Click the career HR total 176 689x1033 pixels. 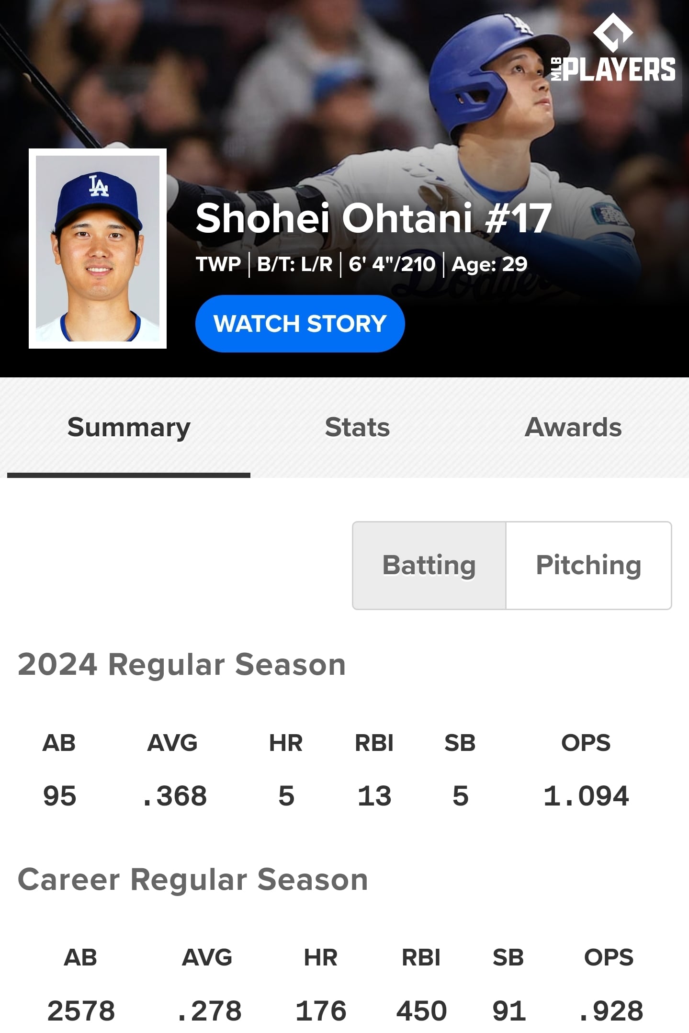coord(321,1011)
